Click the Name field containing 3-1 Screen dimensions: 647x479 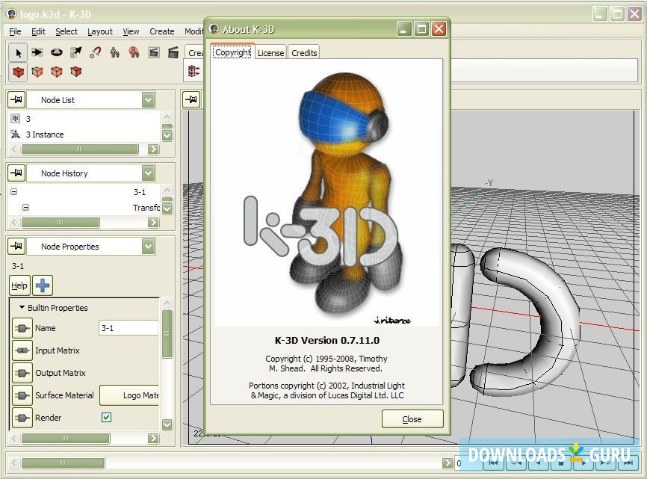[129, 328]
